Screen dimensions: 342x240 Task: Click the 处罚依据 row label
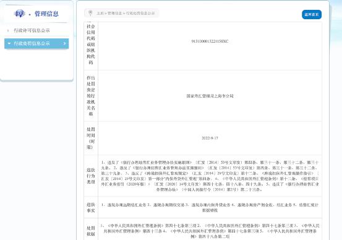(x=91, y=231)
